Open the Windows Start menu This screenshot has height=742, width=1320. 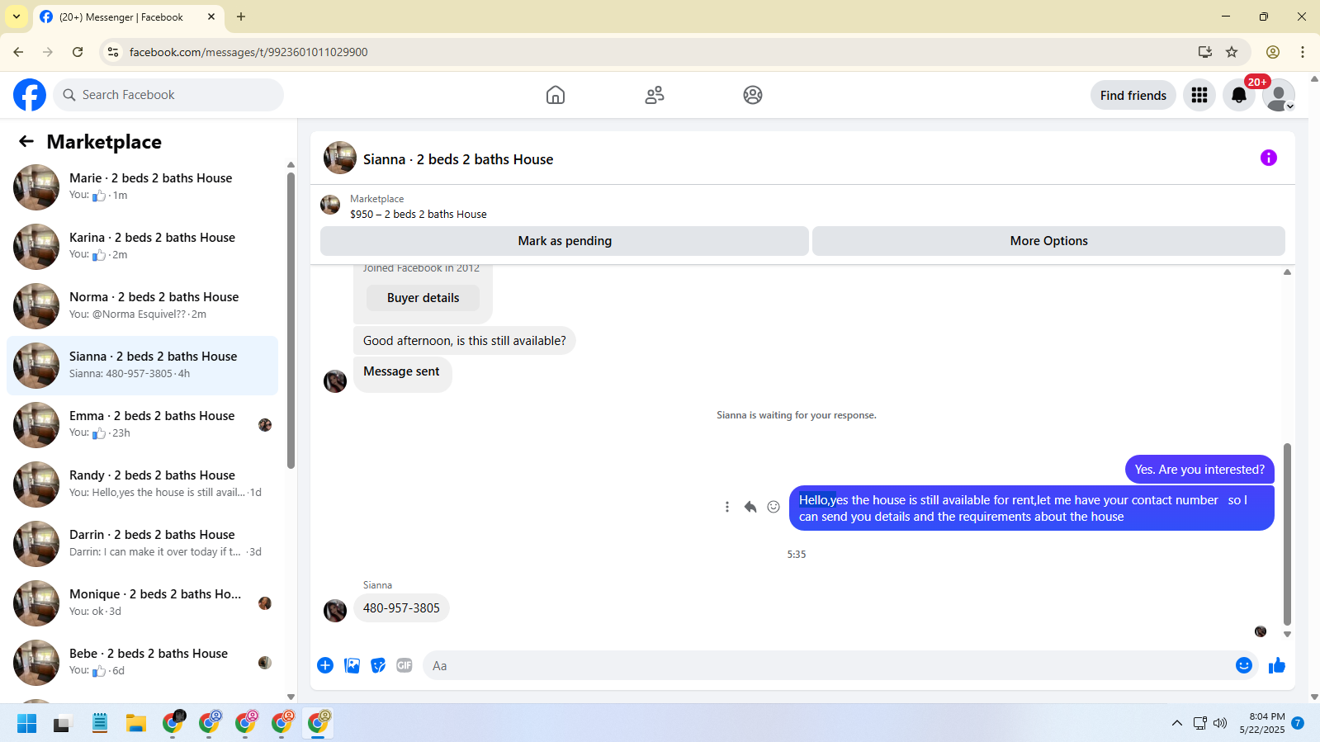pyautogui.click(x=27, y=724)
